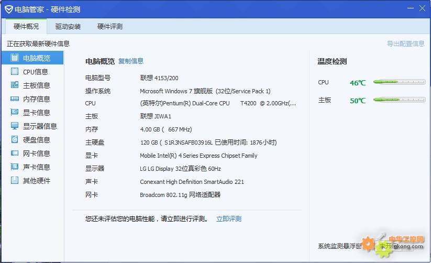This screenshot has height=263, width=431.
Task: Click the 电脑管家 shield logo icon
Action: [x=9, y=9]
